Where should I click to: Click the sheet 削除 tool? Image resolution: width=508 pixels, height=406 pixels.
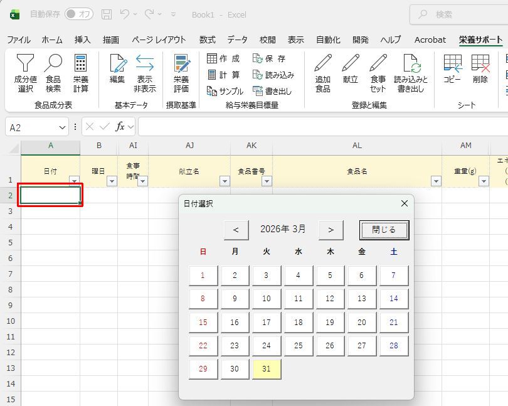(x=480, y=69)
